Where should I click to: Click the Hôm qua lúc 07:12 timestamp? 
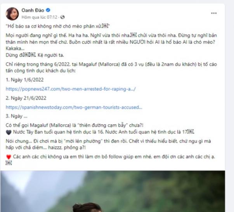(x=40, y=17)
